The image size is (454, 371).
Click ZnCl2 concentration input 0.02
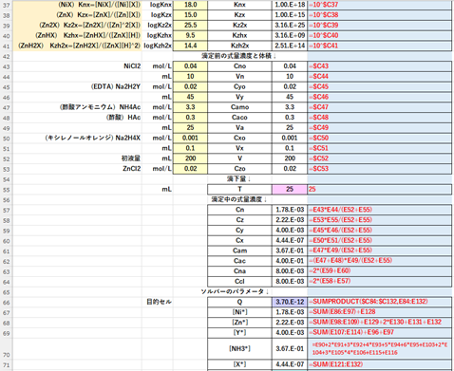point(190,169)
